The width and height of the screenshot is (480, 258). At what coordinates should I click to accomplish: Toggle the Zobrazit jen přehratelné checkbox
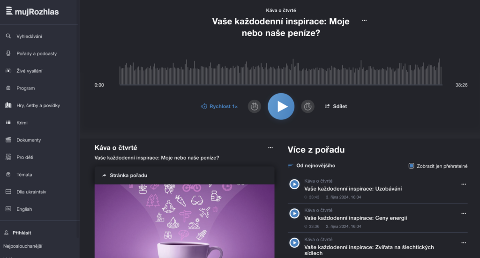(412, 166)
